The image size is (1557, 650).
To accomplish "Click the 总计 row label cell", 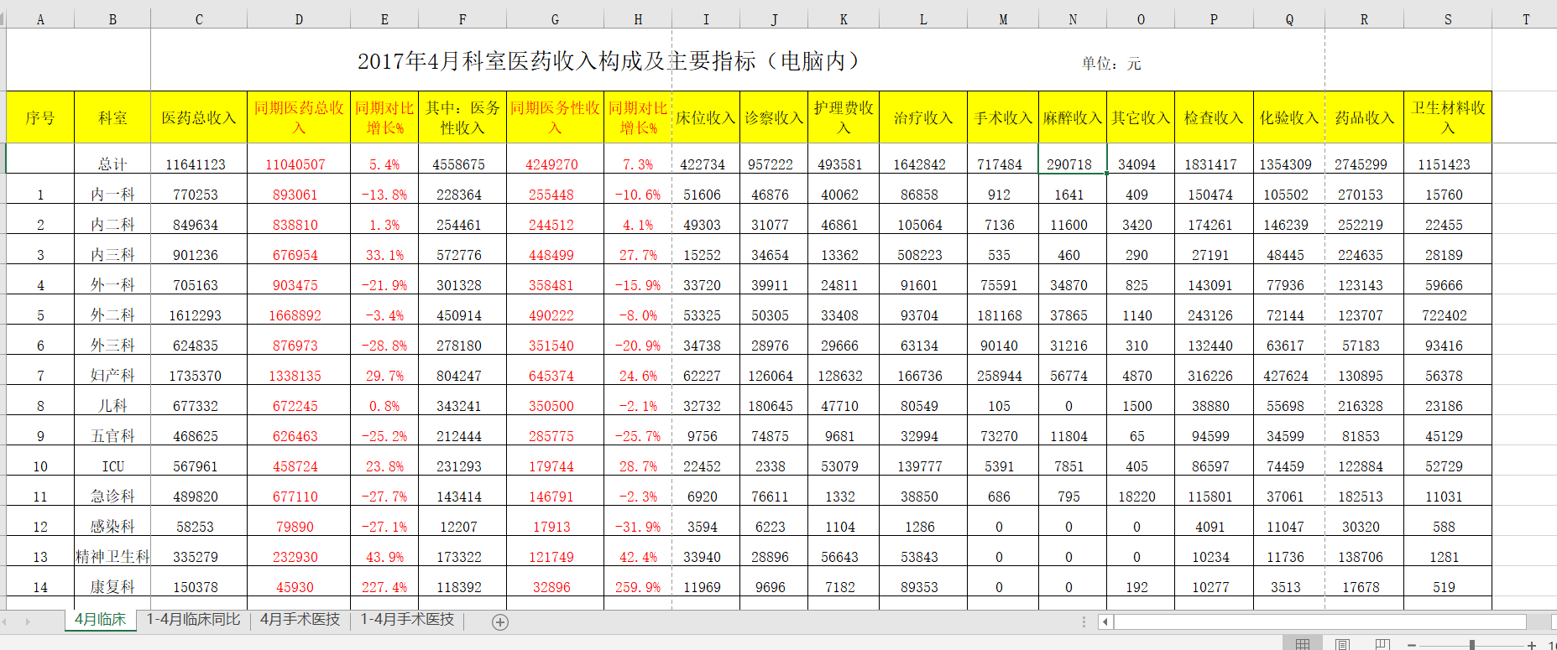I will coord(112,159).
